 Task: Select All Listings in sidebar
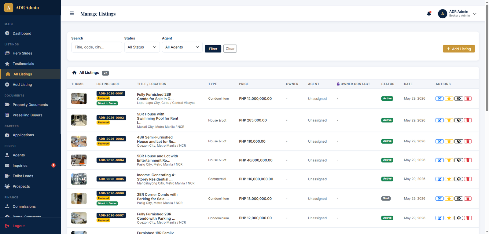[x=30, y=74]
